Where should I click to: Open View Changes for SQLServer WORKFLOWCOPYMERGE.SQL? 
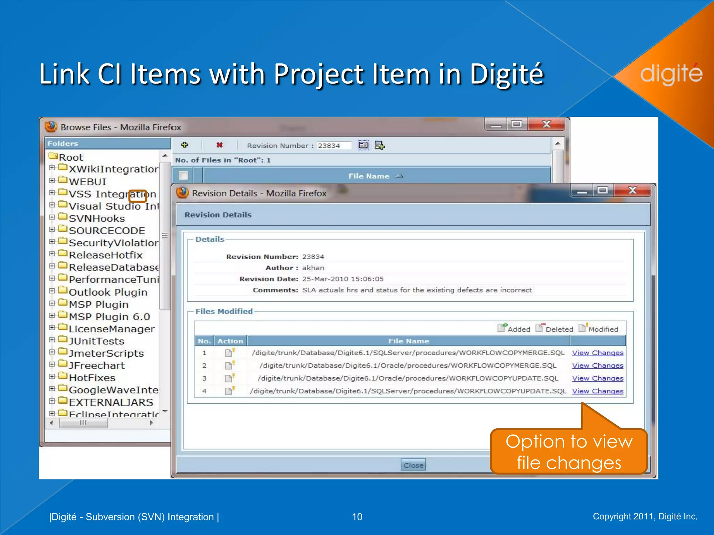598,352
